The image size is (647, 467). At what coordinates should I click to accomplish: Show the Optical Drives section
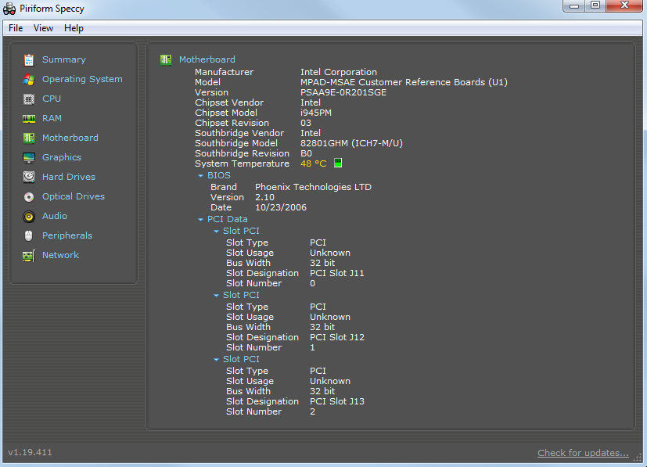point(74,196)
